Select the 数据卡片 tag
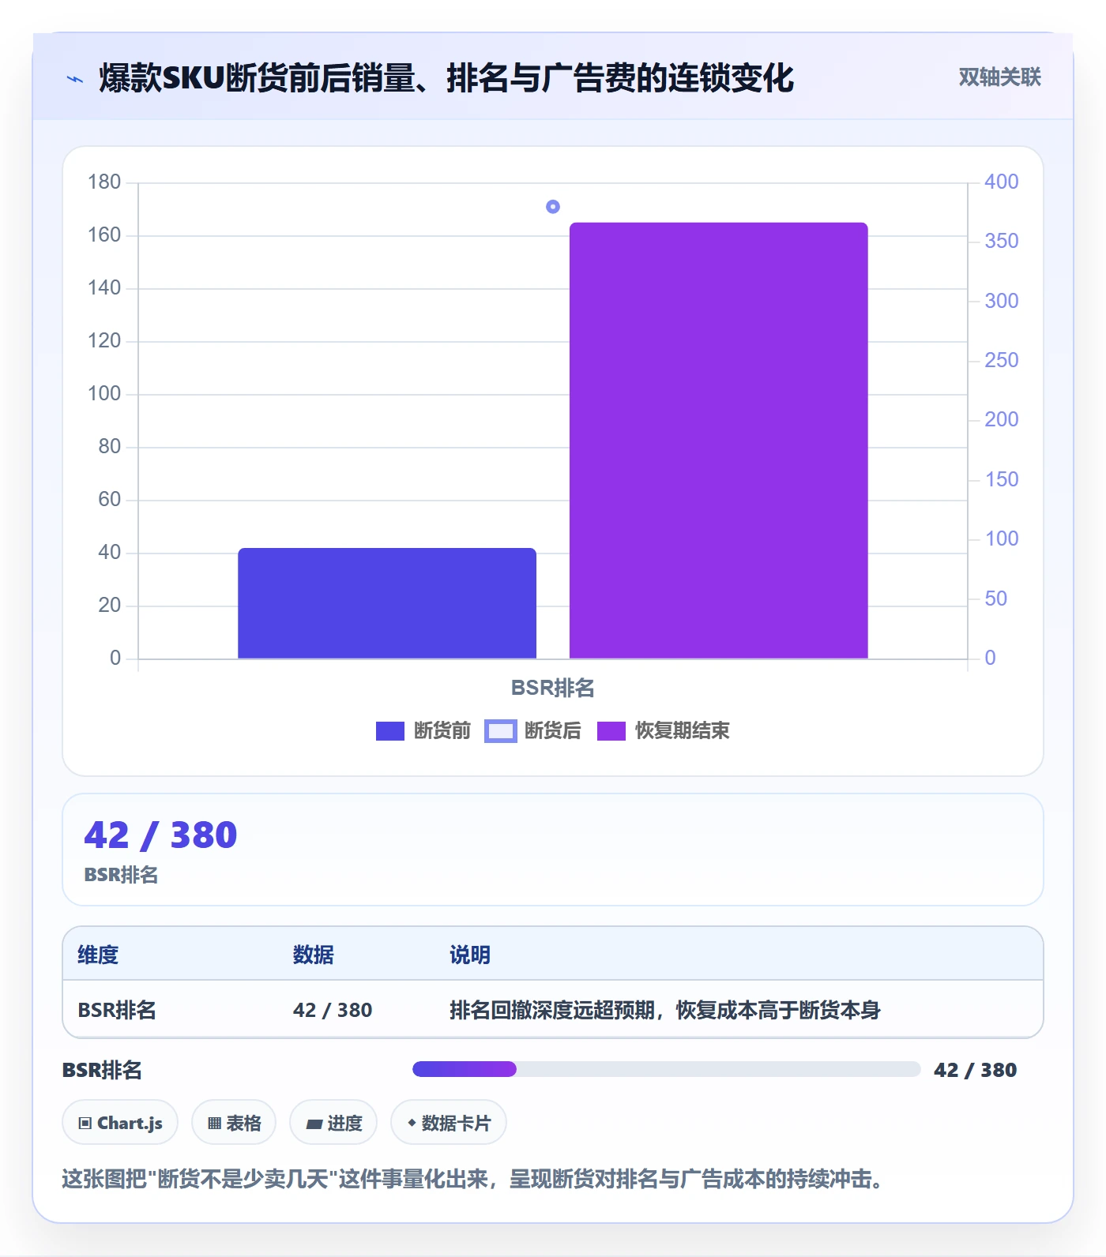The width and height of the screenshot is (1106, 1257). coord(449,1122)
